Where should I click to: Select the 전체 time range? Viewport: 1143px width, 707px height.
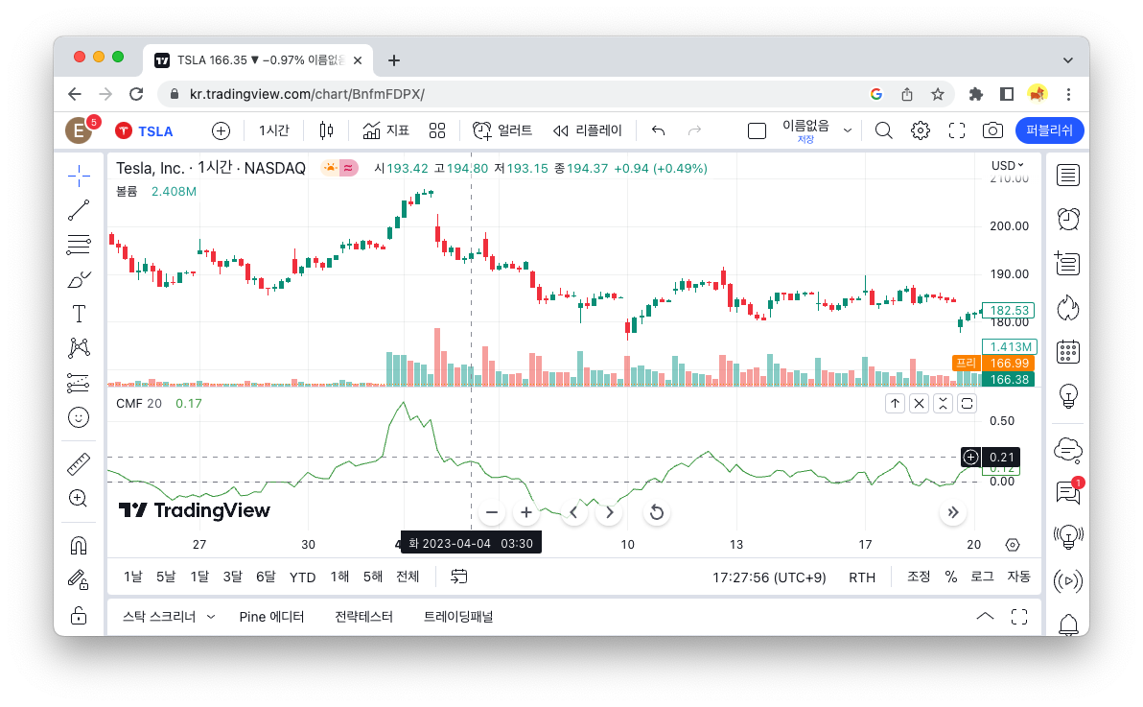[x=408, y=577]
